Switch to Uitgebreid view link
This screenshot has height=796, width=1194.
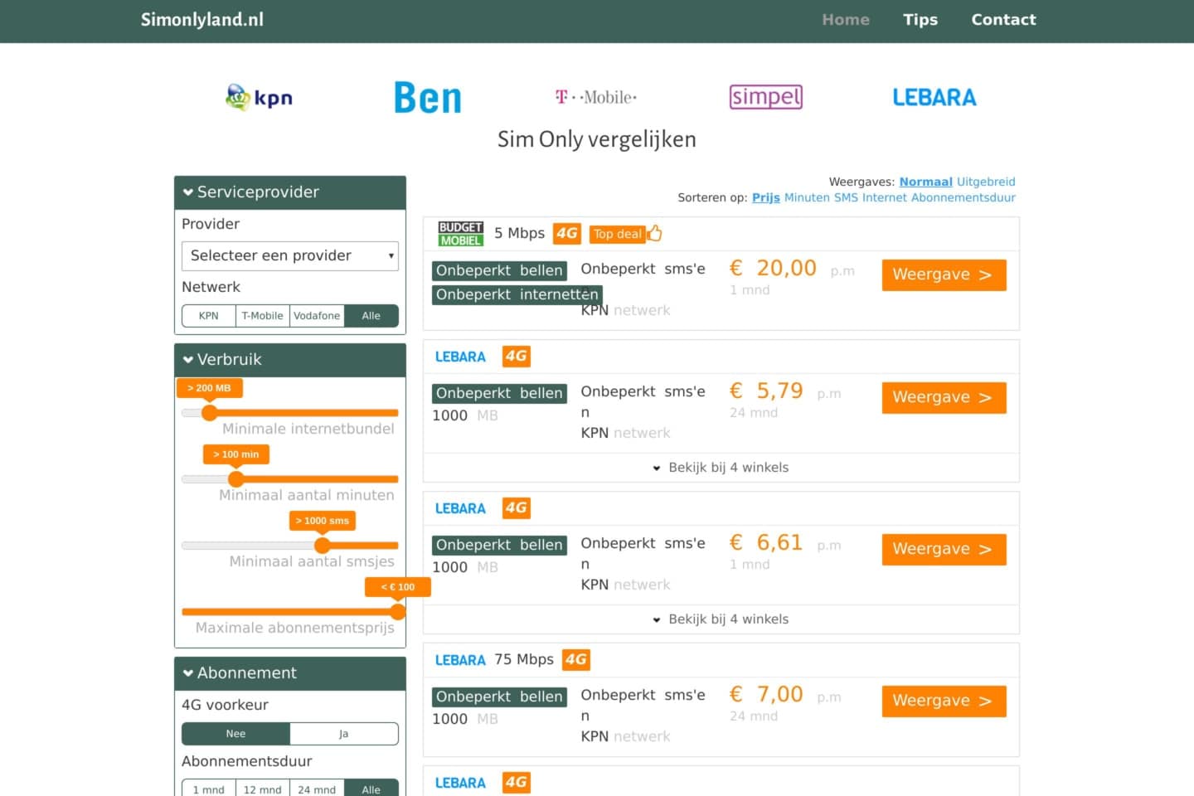(986, 182)
